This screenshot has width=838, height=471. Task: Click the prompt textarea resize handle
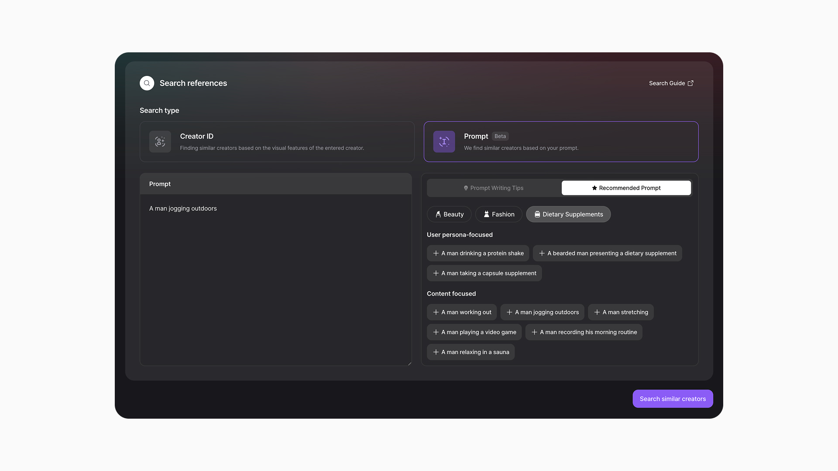click(x=409, y=363)
